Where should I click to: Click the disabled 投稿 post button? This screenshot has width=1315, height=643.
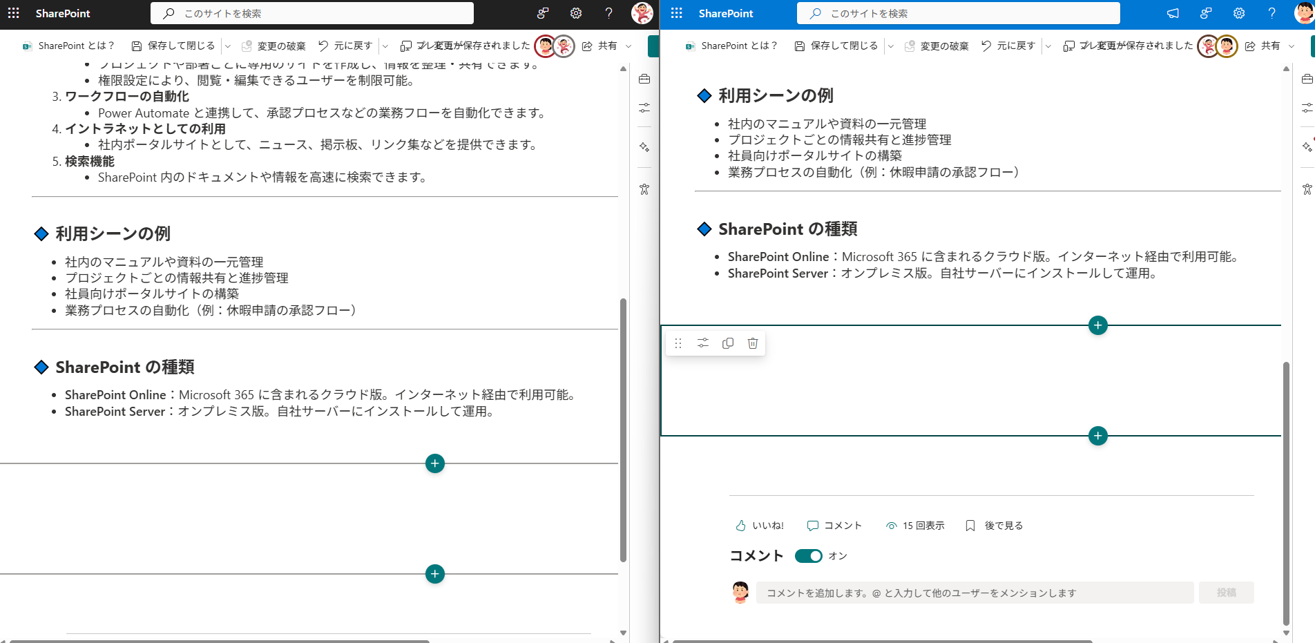click(x=1227, y=593)
